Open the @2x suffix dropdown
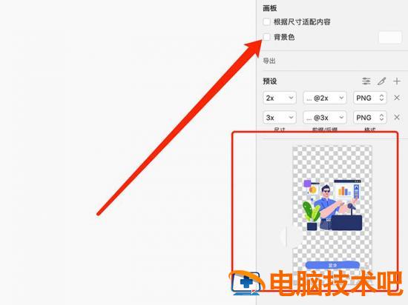Viewport: 408px width, 305px height. 325,98
